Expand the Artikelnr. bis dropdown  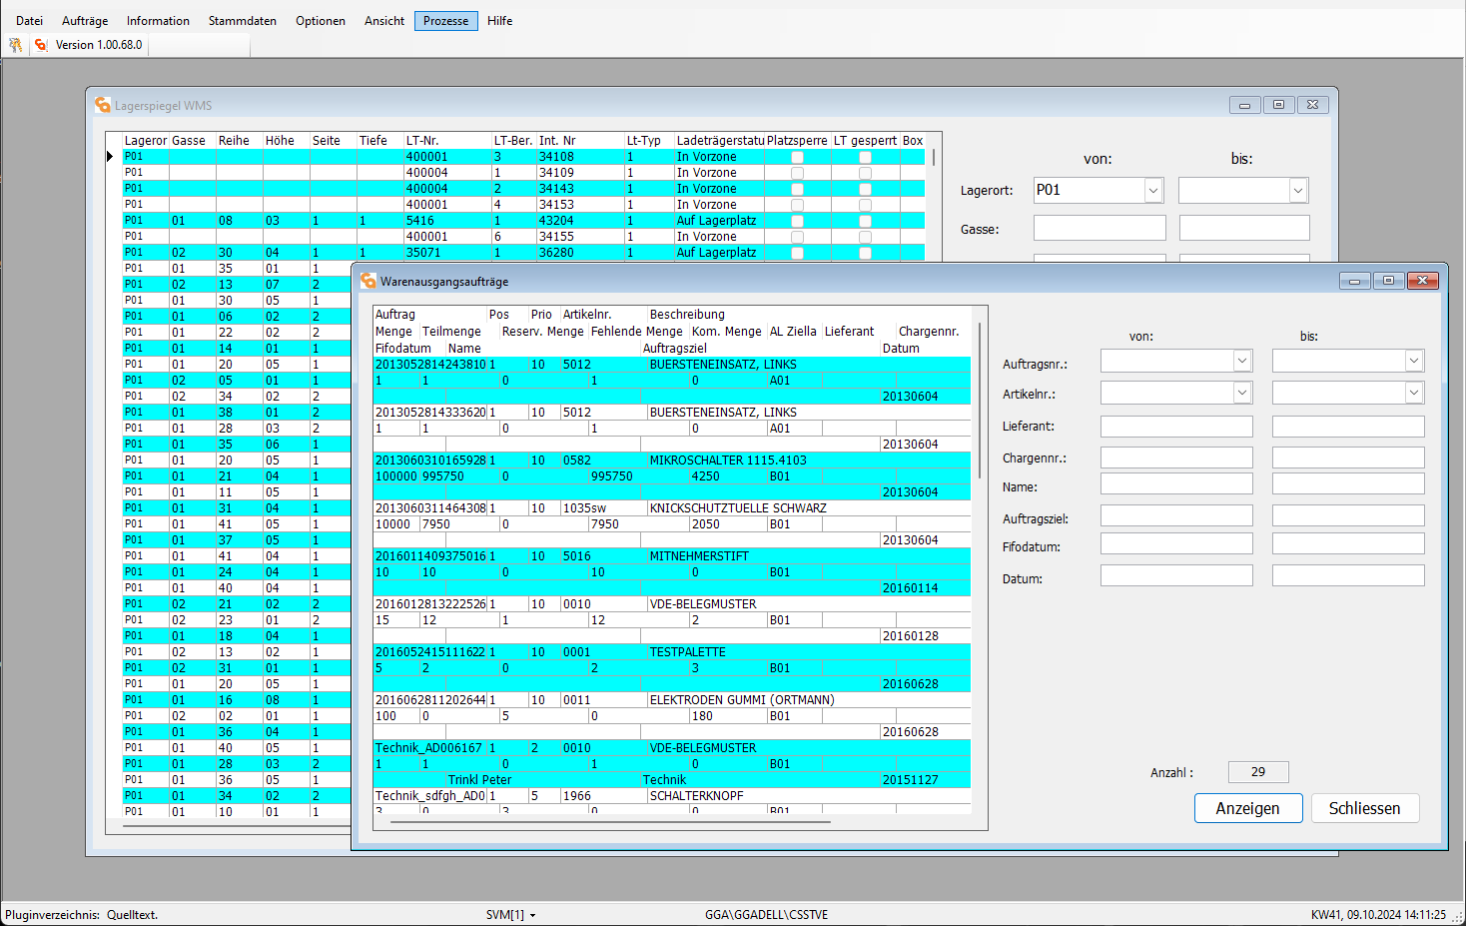point(1414,393)
